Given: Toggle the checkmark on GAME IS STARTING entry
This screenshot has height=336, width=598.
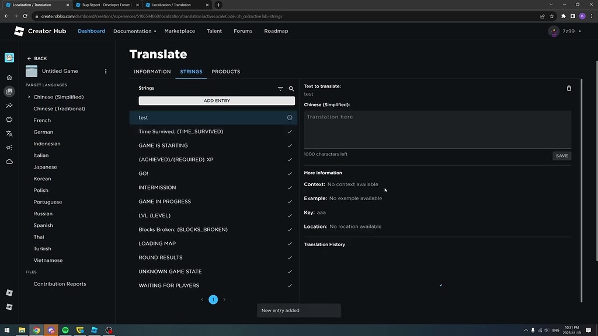Looking at the screenshot, I should coord(290,145).
